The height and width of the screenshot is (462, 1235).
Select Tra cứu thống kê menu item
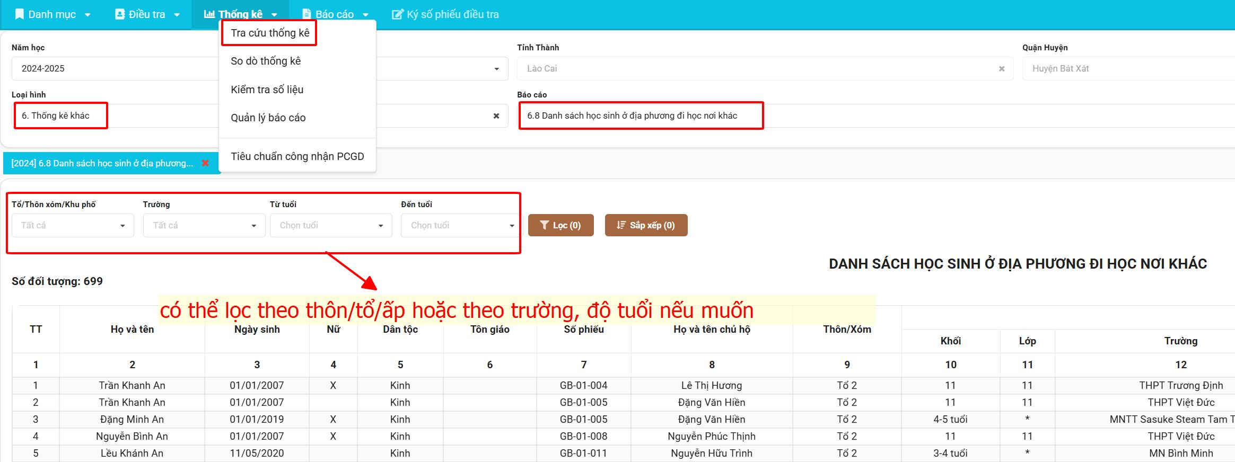click(x=270, y=33)
